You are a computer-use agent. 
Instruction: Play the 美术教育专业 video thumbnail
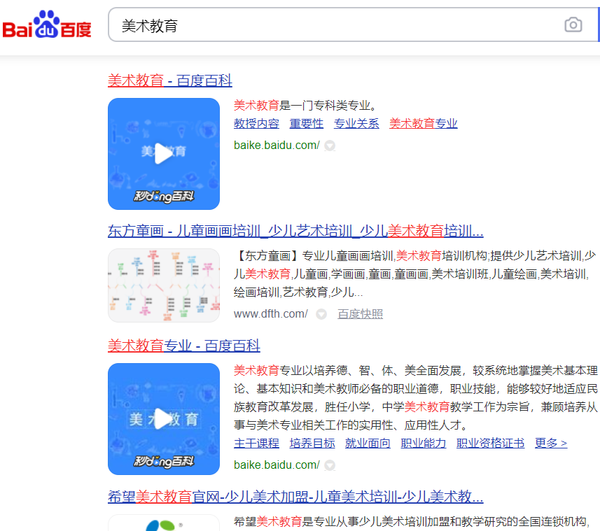coord(164,419)
